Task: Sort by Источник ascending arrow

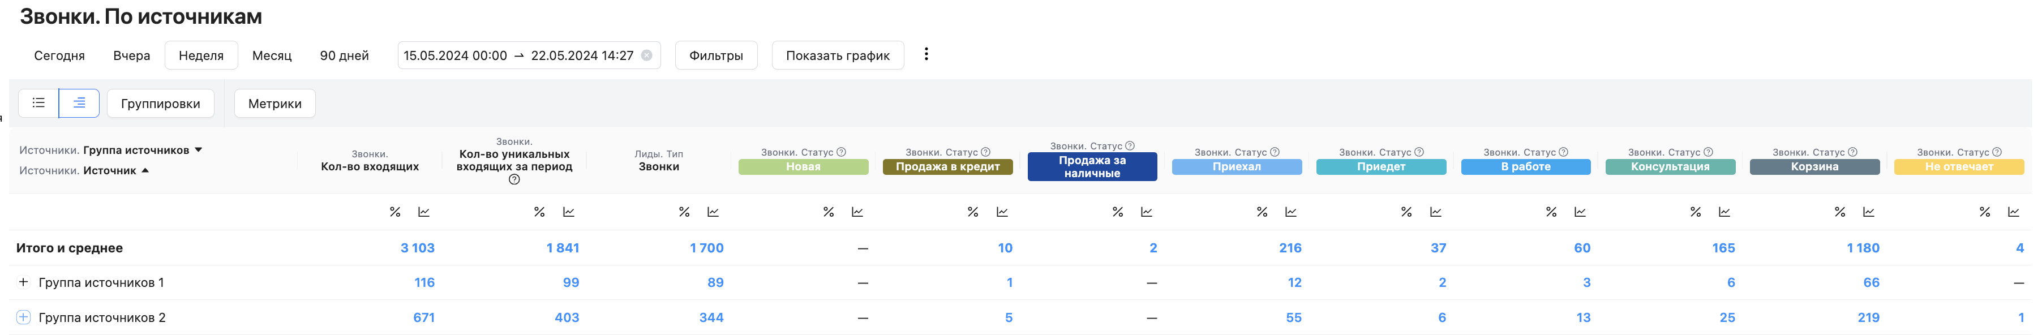Action: point(145,170)
